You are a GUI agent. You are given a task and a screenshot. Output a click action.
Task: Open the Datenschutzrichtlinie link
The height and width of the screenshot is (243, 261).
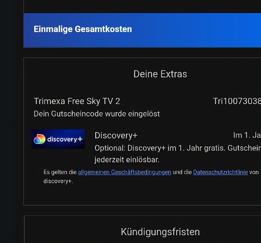[221, 172]
